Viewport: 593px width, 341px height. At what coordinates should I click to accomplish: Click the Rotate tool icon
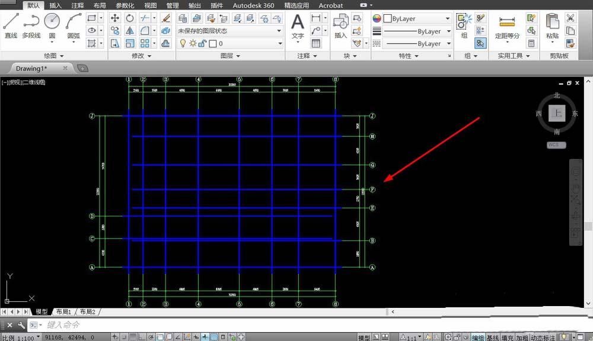click(x=130, y=18)
